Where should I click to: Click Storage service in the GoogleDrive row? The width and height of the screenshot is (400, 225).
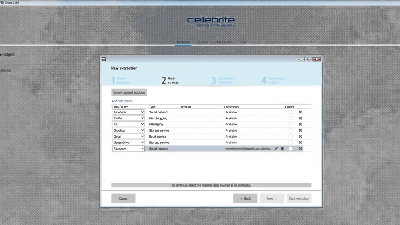[159, 142]
